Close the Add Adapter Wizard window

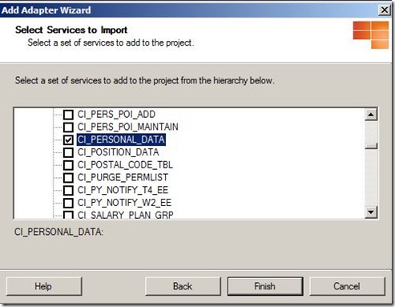pos(385,10)
